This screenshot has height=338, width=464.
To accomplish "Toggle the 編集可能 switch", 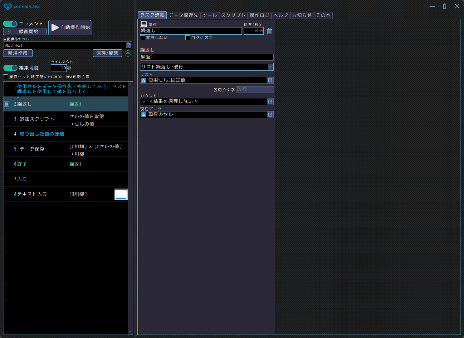I will coord(10,68).
